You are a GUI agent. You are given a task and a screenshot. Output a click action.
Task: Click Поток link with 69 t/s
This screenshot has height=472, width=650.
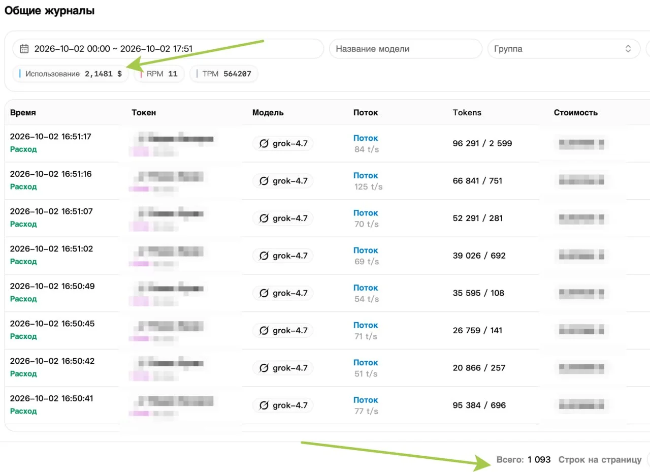pos(366,250)
